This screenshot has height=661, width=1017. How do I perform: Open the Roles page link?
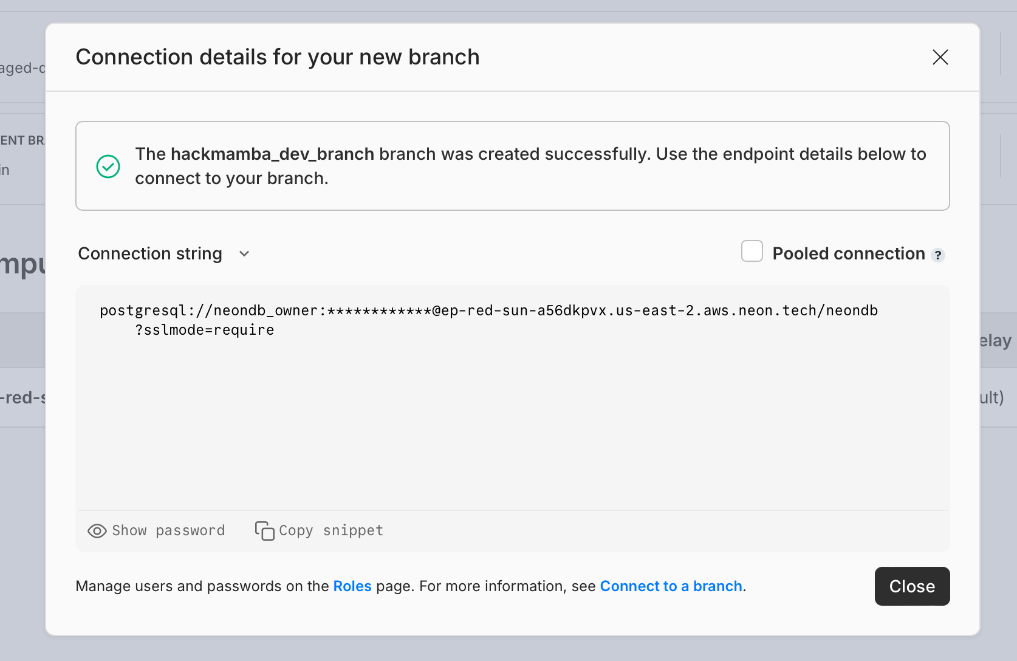coord(352,586)
